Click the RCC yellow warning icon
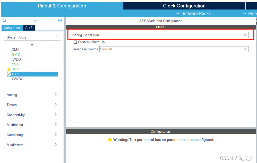Screen dimensions: 257x163 coord(9,69)
